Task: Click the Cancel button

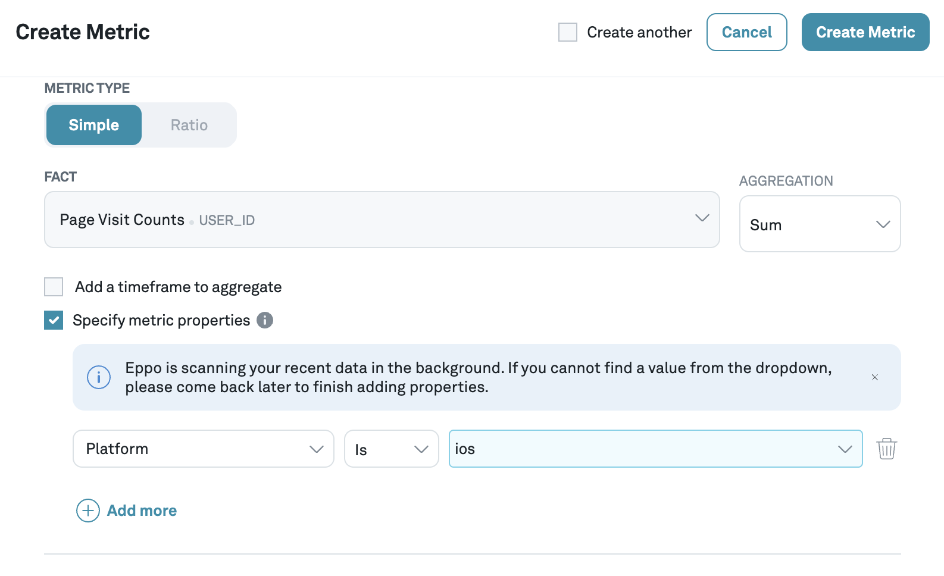Action: point(747,32)
